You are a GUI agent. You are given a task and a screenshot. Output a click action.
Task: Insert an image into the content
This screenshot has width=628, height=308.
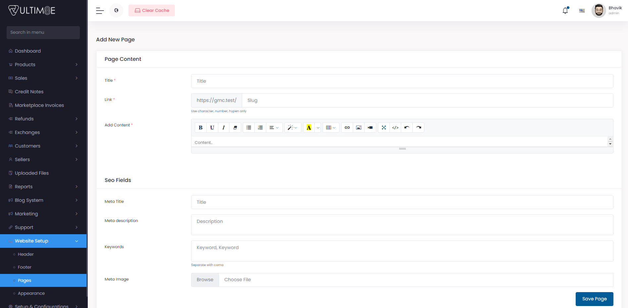point(358,127)
